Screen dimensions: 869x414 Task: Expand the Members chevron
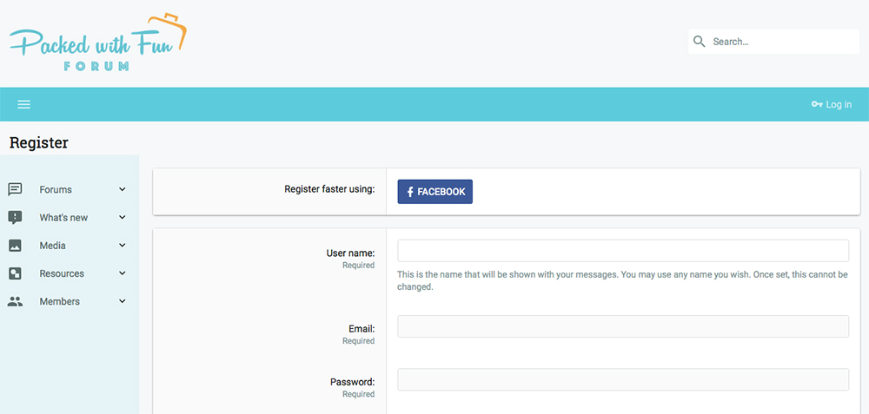(x=123, y=302)
